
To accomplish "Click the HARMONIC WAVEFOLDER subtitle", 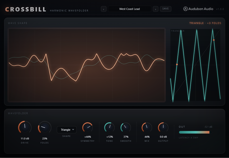I will [x=69, y=10].
